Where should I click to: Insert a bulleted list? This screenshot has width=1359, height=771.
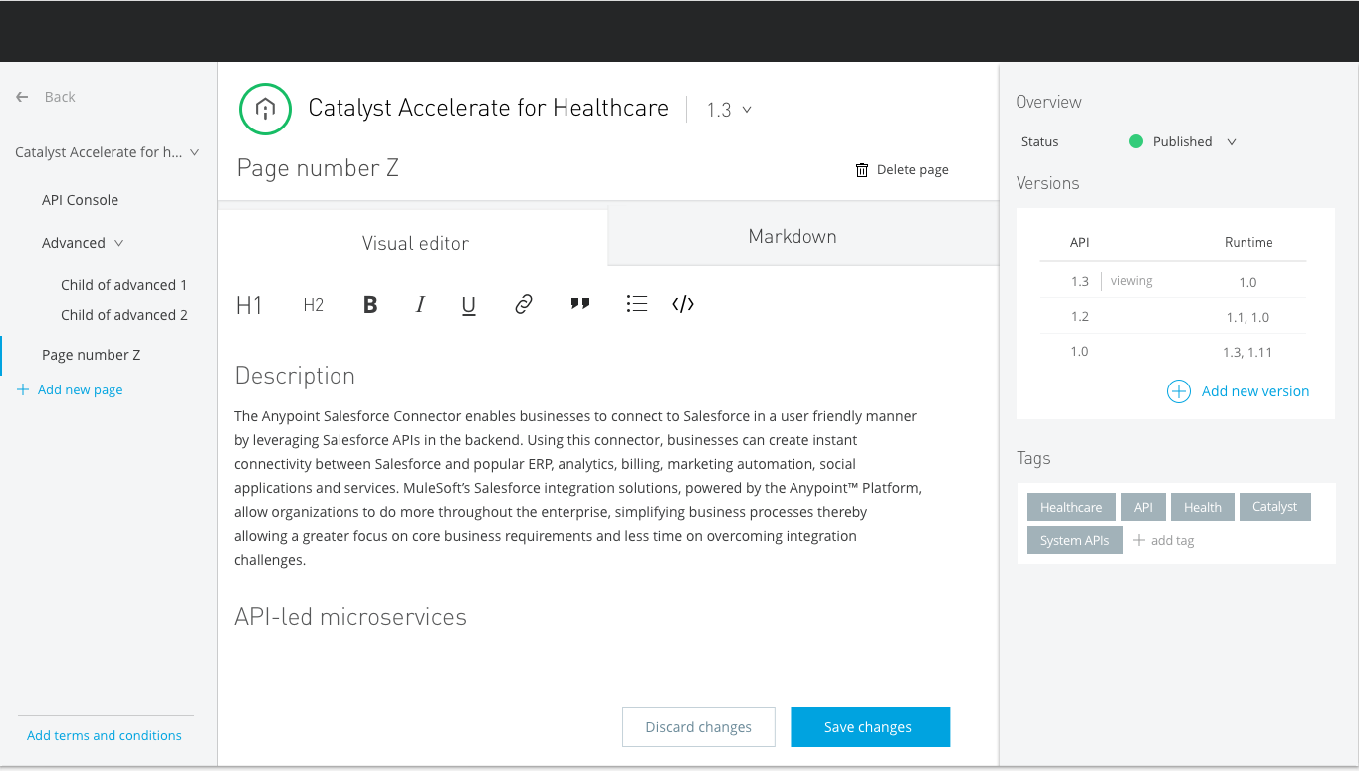(637, 304)
